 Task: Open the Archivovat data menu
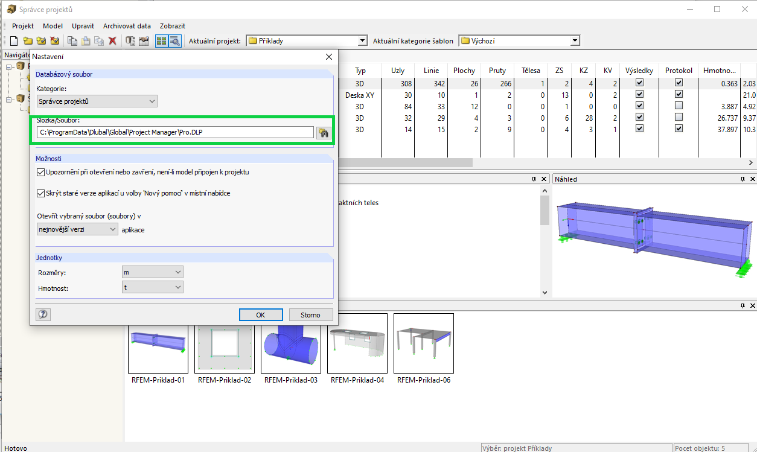tap(127, 26)
